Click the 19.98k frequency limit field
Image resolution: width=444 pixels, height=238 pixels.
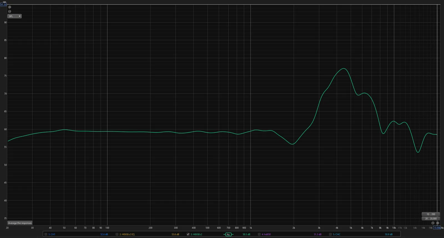(437, 228)
